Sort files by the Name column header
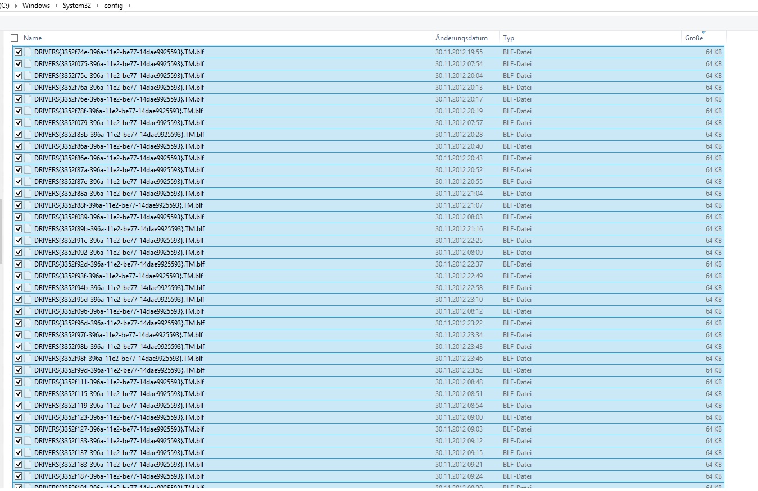This screenshot has width=758, height=491. pos(33,38)
